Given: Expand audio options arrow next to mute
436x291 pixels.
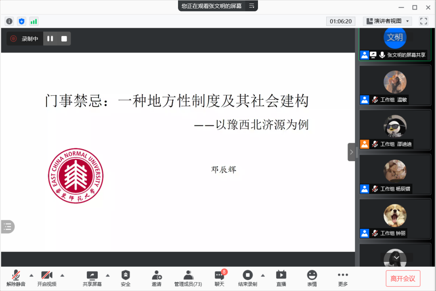Looking at the screenshot, I should coord(31,275).
